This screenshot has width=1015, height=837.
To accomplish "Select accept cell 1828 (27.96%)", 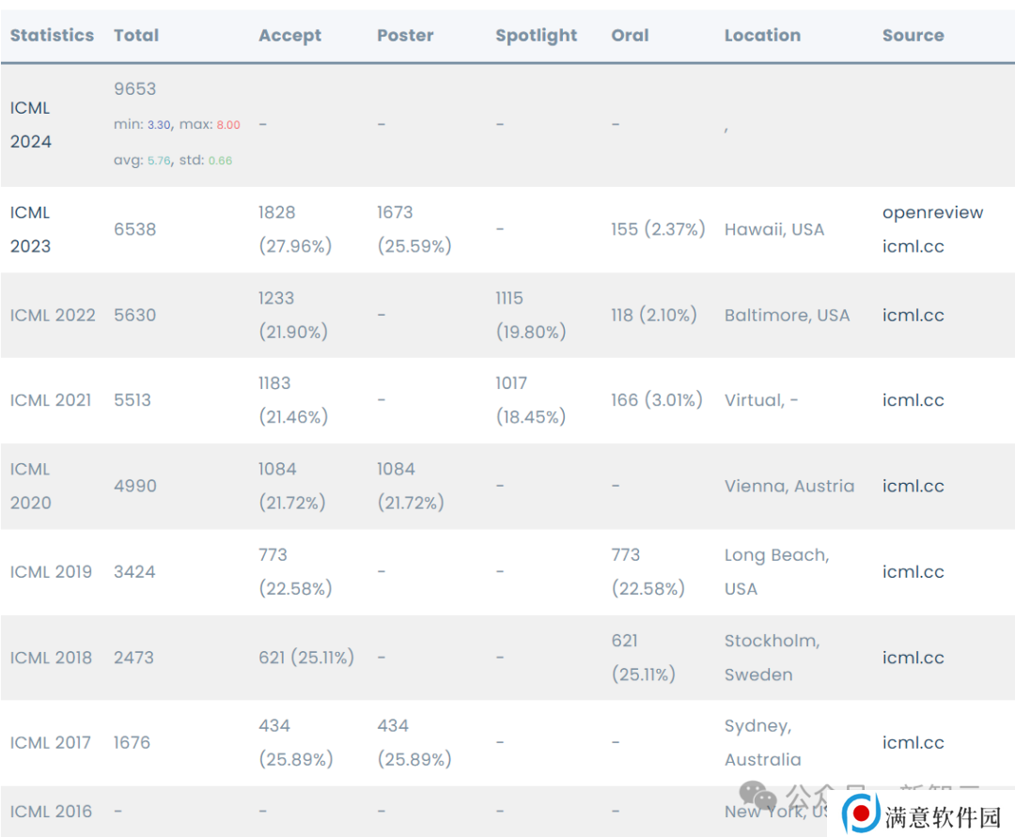I will click(295, 229).
